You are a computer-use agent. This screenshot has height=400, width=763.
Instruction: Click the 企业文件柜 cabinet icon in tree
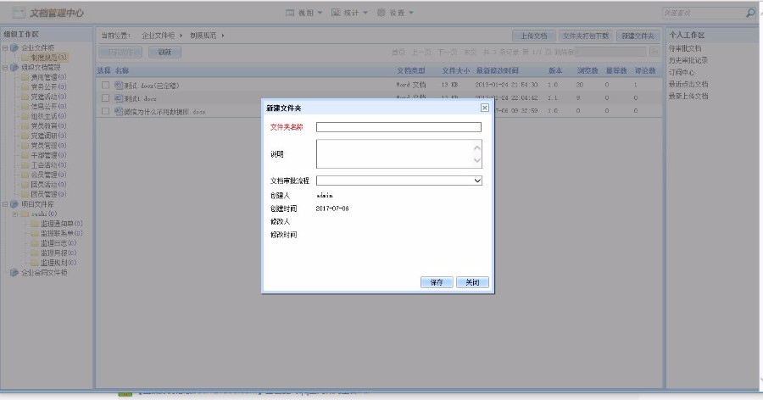(14, 47)
